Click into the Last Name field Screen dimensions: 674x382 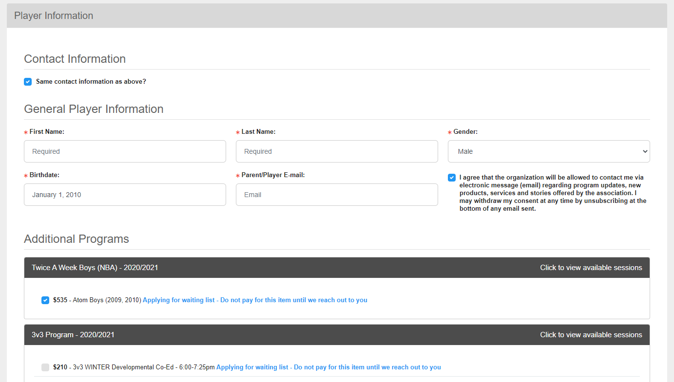pyautogui.click(x=337, y=151)
